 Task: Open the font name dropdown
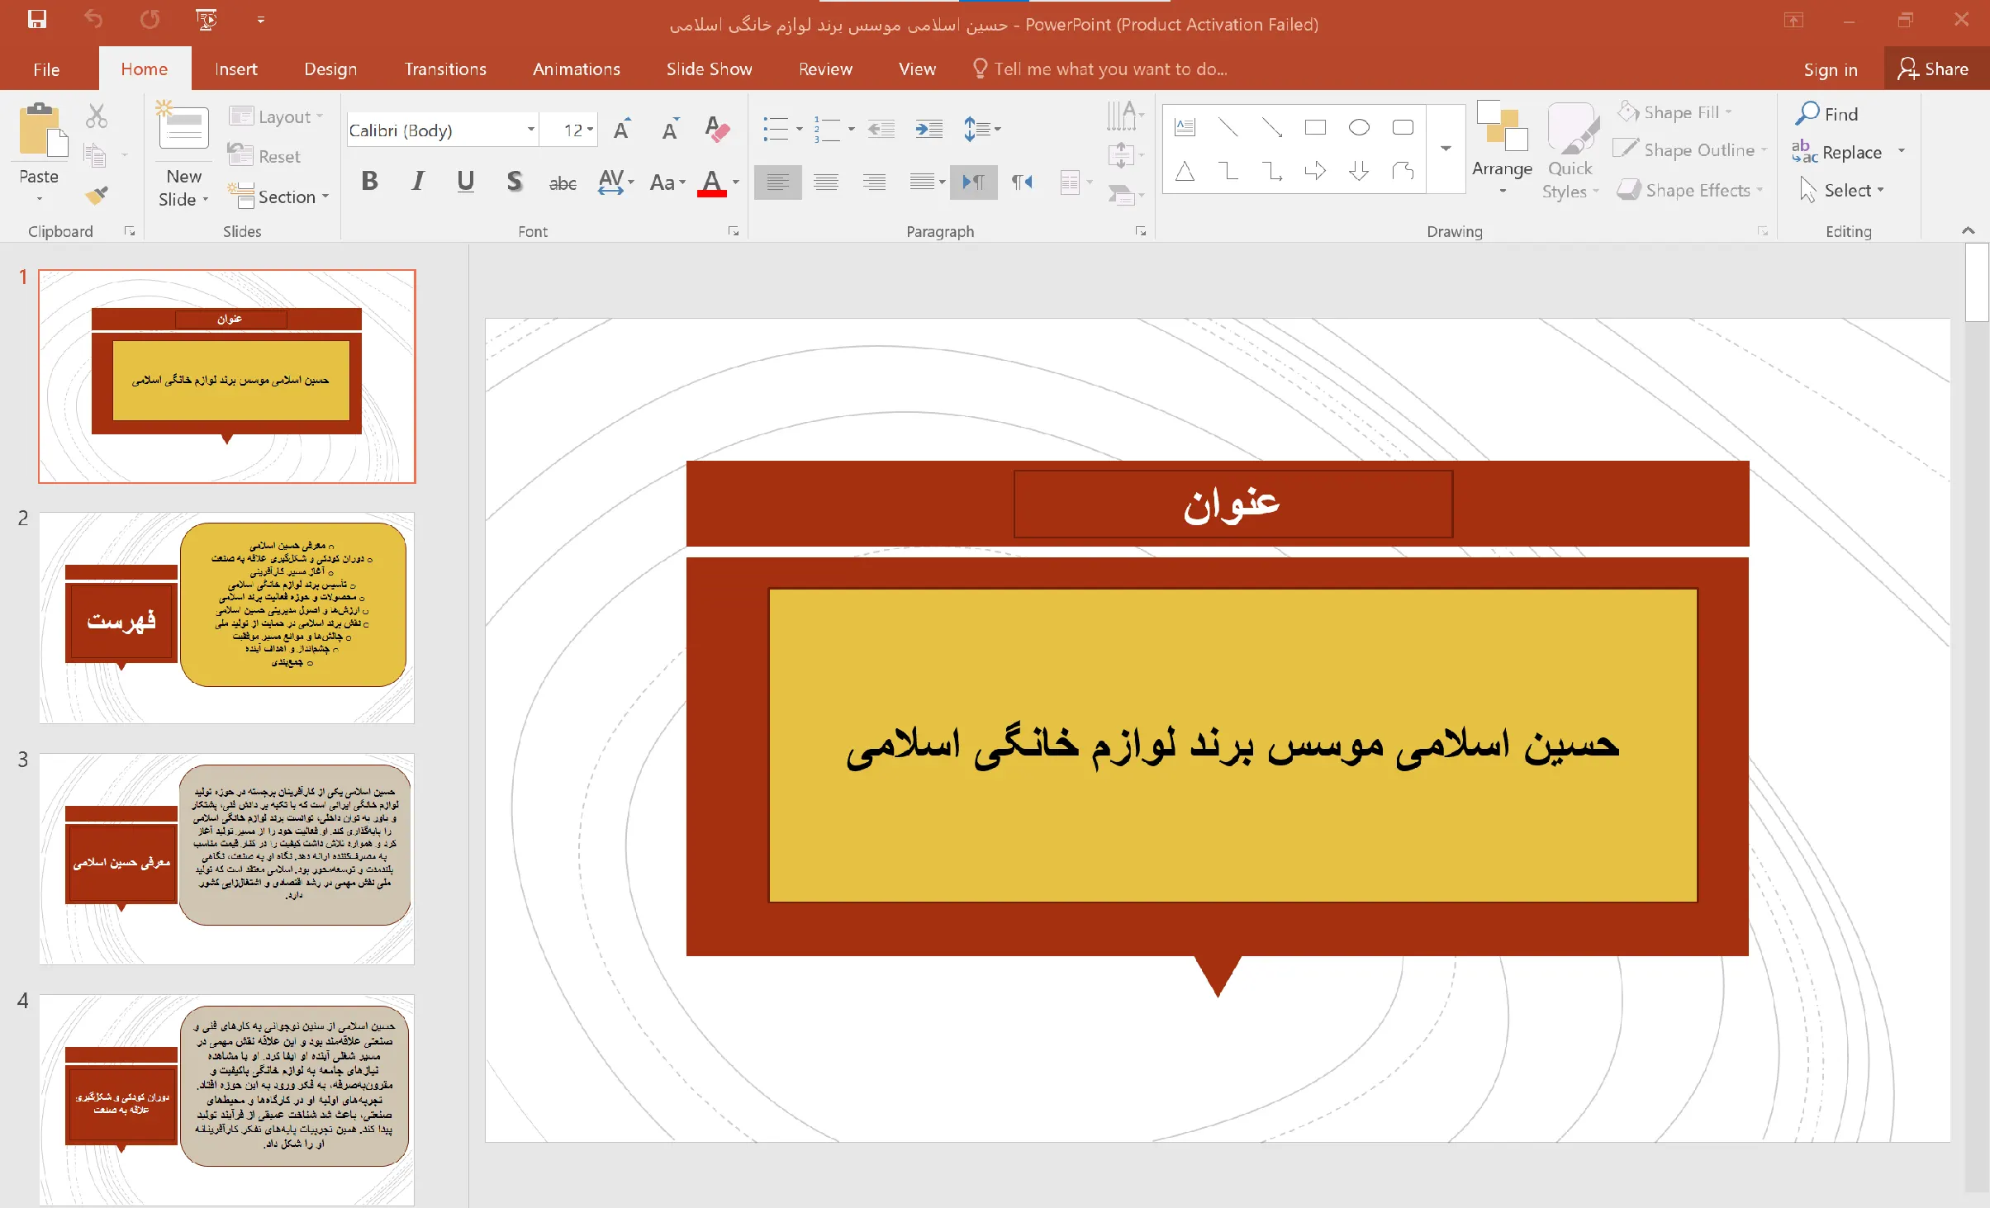point(531,130)
